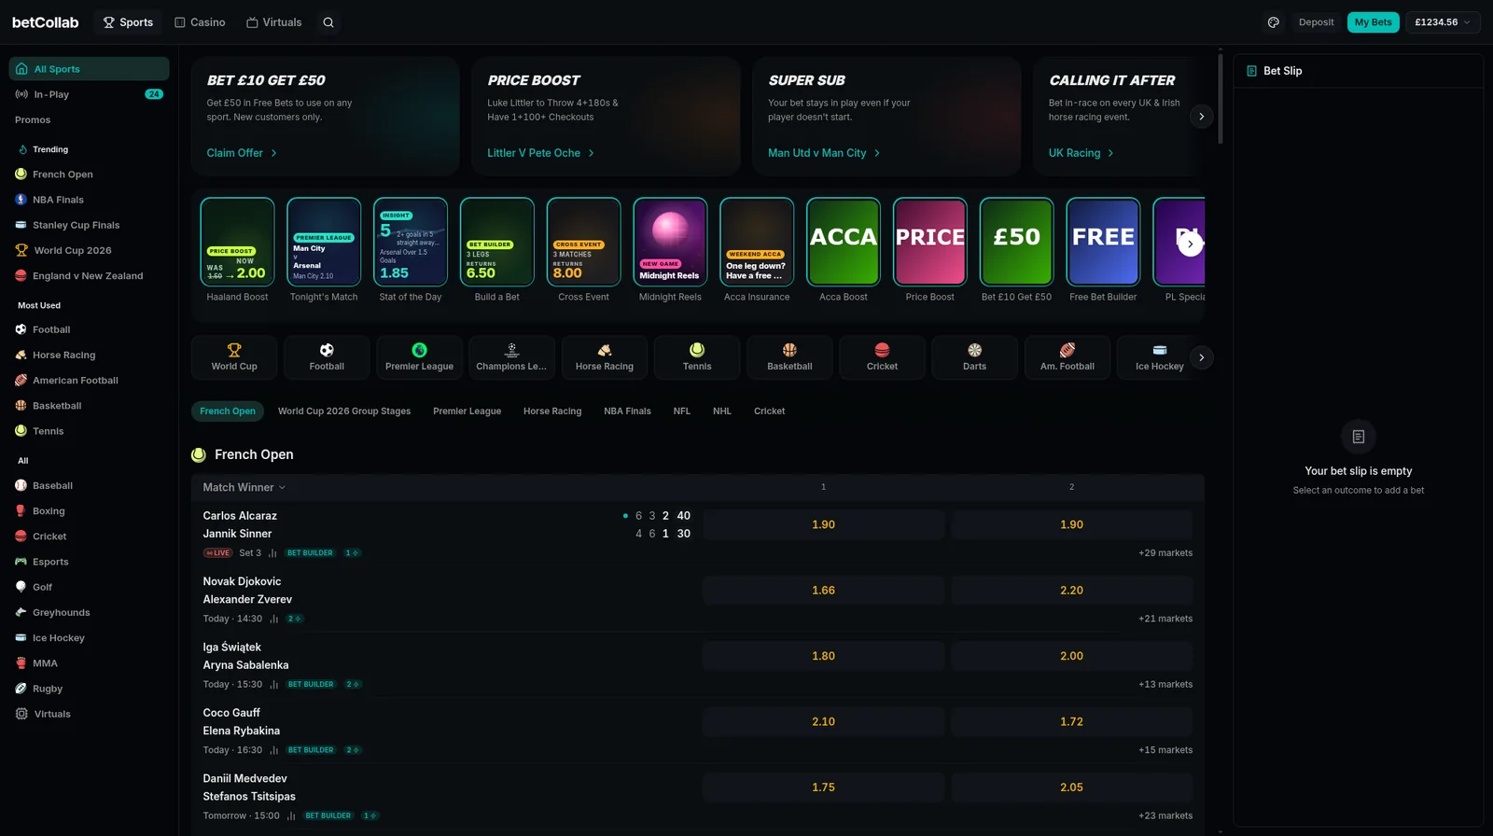Open the Acca Insurance card
This screenshot has height=836, width=1493.
757,250
